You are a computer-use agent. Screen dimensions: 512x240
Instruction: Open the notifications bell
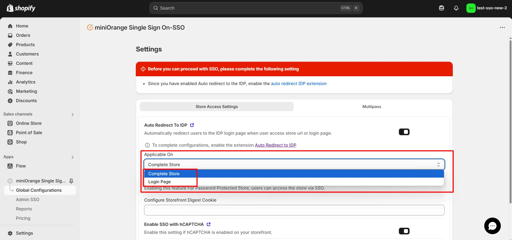point(456,8)
